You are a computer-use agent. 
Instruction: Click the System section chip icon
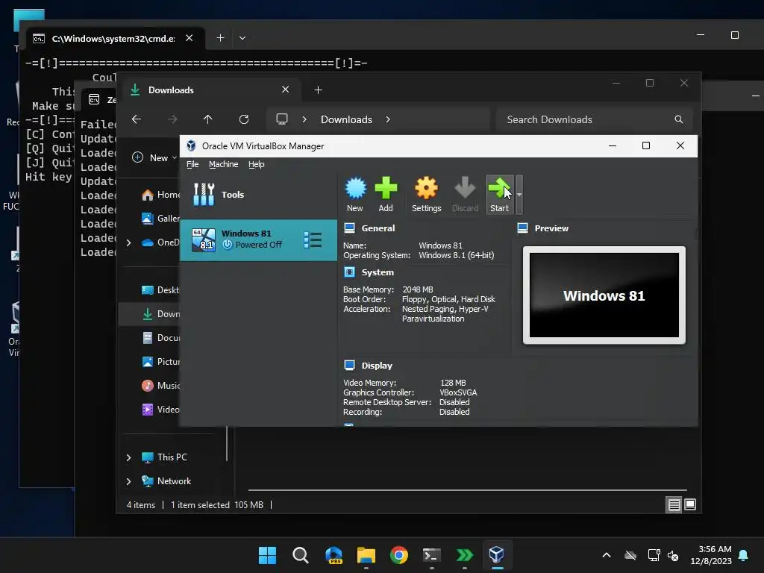tap(349, 272)
